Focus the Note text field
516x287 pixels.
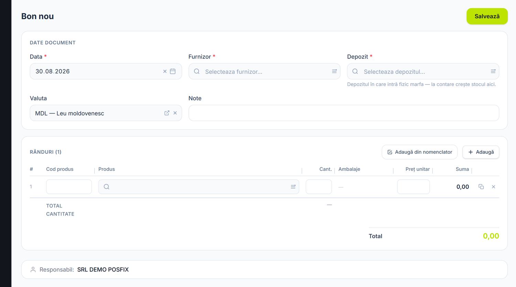pos(344,113)
